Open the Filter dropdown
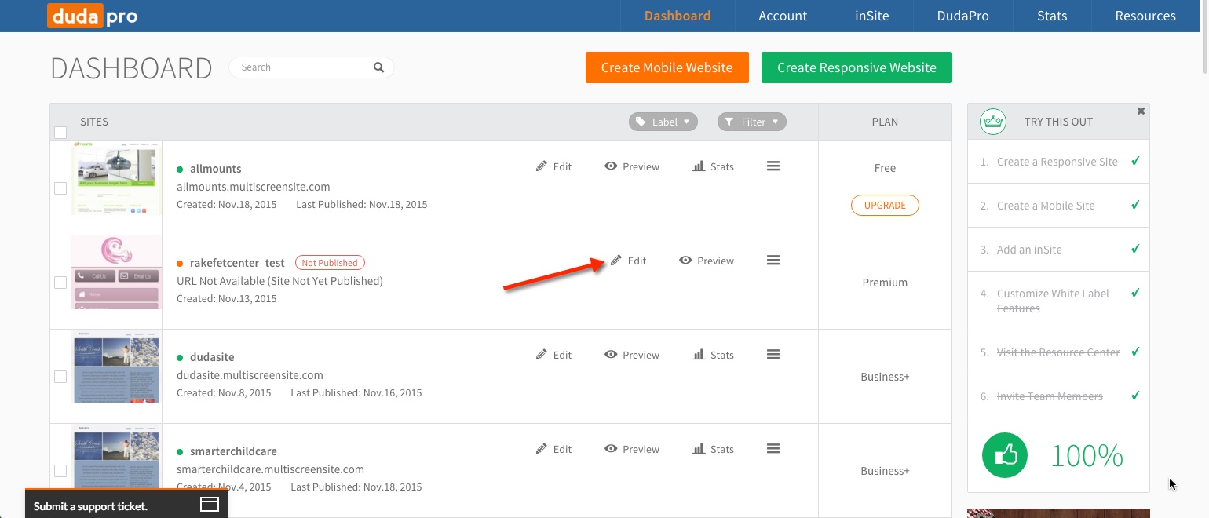Screen dimensions: 1209x518 (752, 122)
